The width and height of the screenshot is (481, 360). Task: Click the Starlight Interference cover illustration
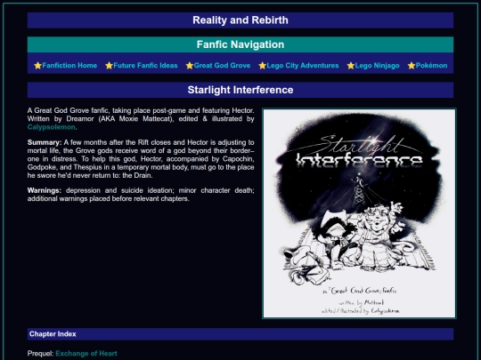(x=359, y=213)
